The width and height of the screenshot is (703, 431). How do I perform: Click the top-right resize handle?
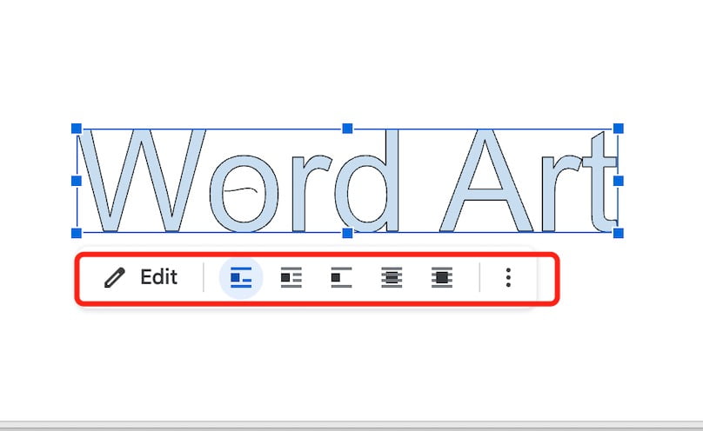click(619, 129)
